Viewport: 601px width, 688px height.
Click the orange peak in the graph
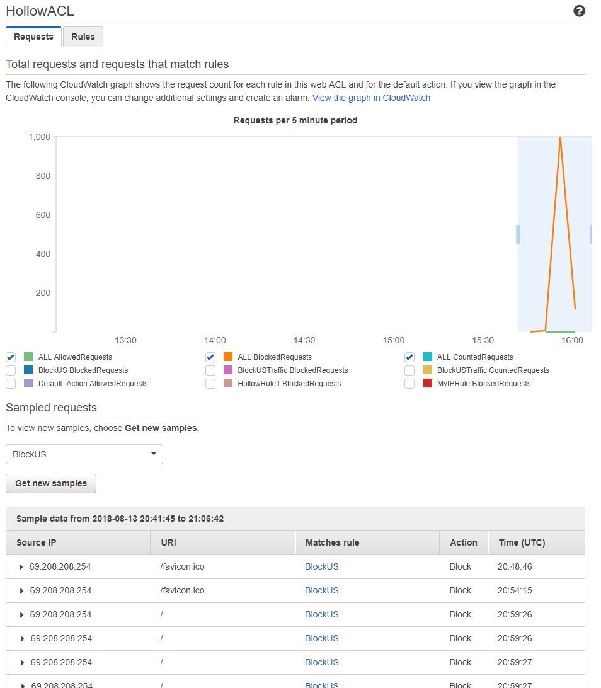pos(559,139)
